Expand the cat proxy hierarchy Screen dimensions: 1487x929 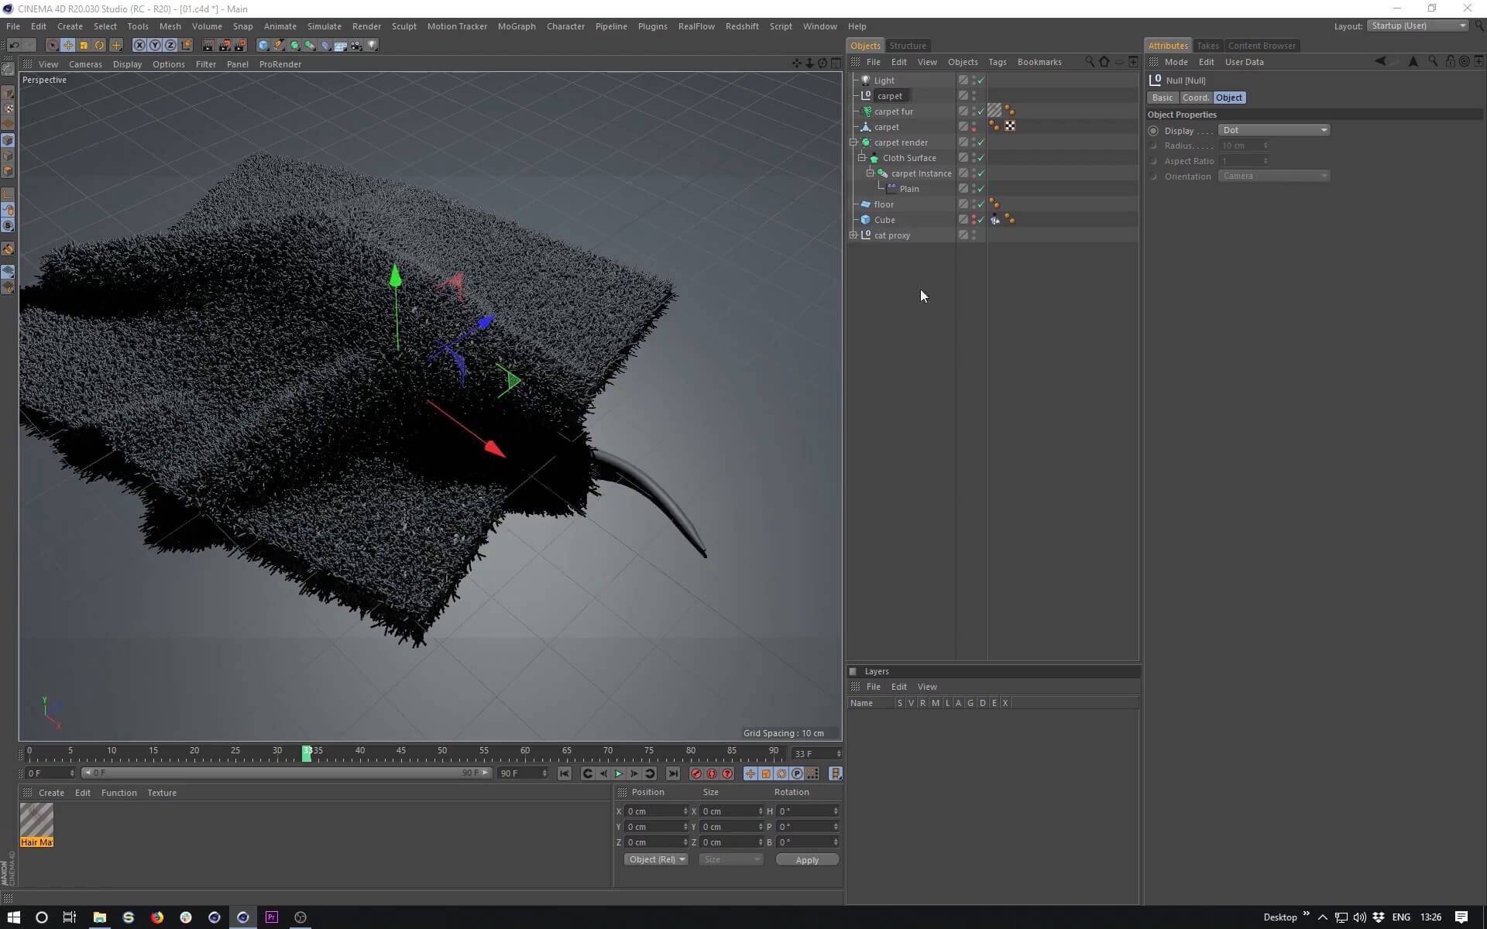click(853, 235)
